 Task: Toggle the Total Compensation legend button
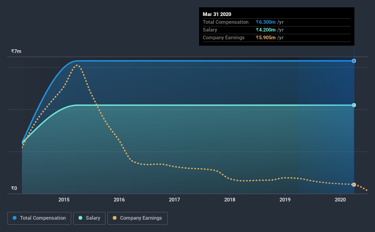(39, 218)
